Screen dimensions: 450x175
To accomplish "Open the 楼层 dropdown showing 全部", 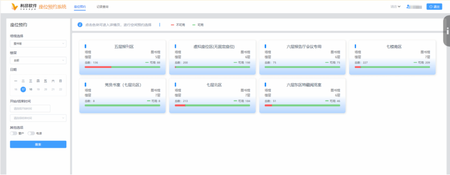I will point(38,61).
